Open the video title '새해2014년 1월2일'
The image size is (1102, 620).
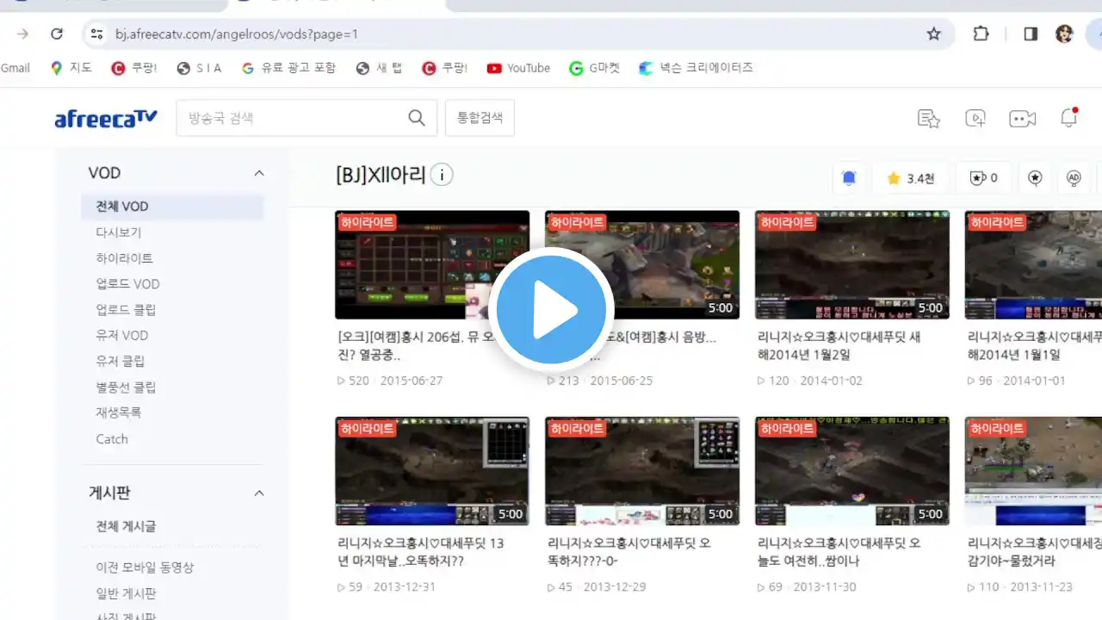pyautogui.click(x=839, y=345)
